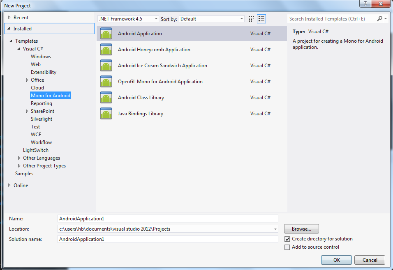The image size is (393, 270).
Task: Expand Other Project Types node
Action: 19,166
